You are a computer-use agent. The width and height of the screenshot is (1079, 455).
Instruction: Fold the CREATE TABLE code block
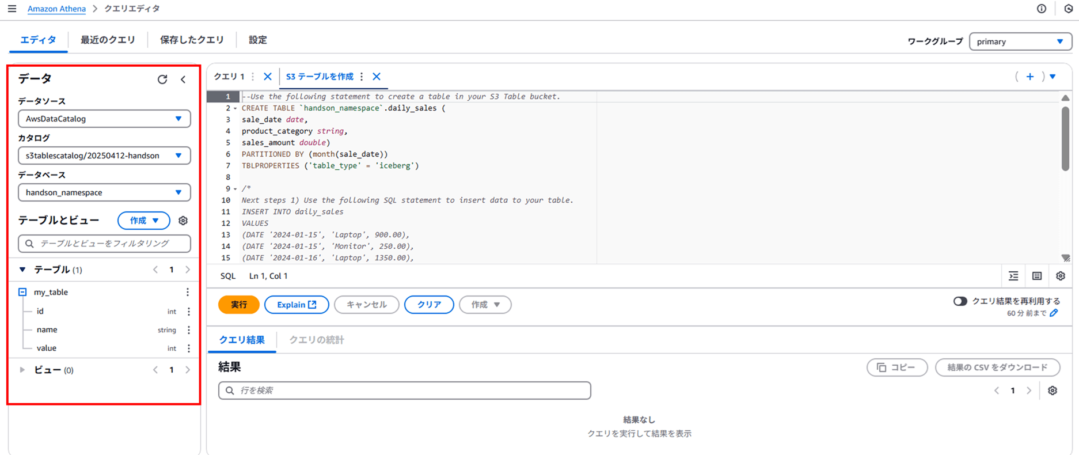coord(235,108)
